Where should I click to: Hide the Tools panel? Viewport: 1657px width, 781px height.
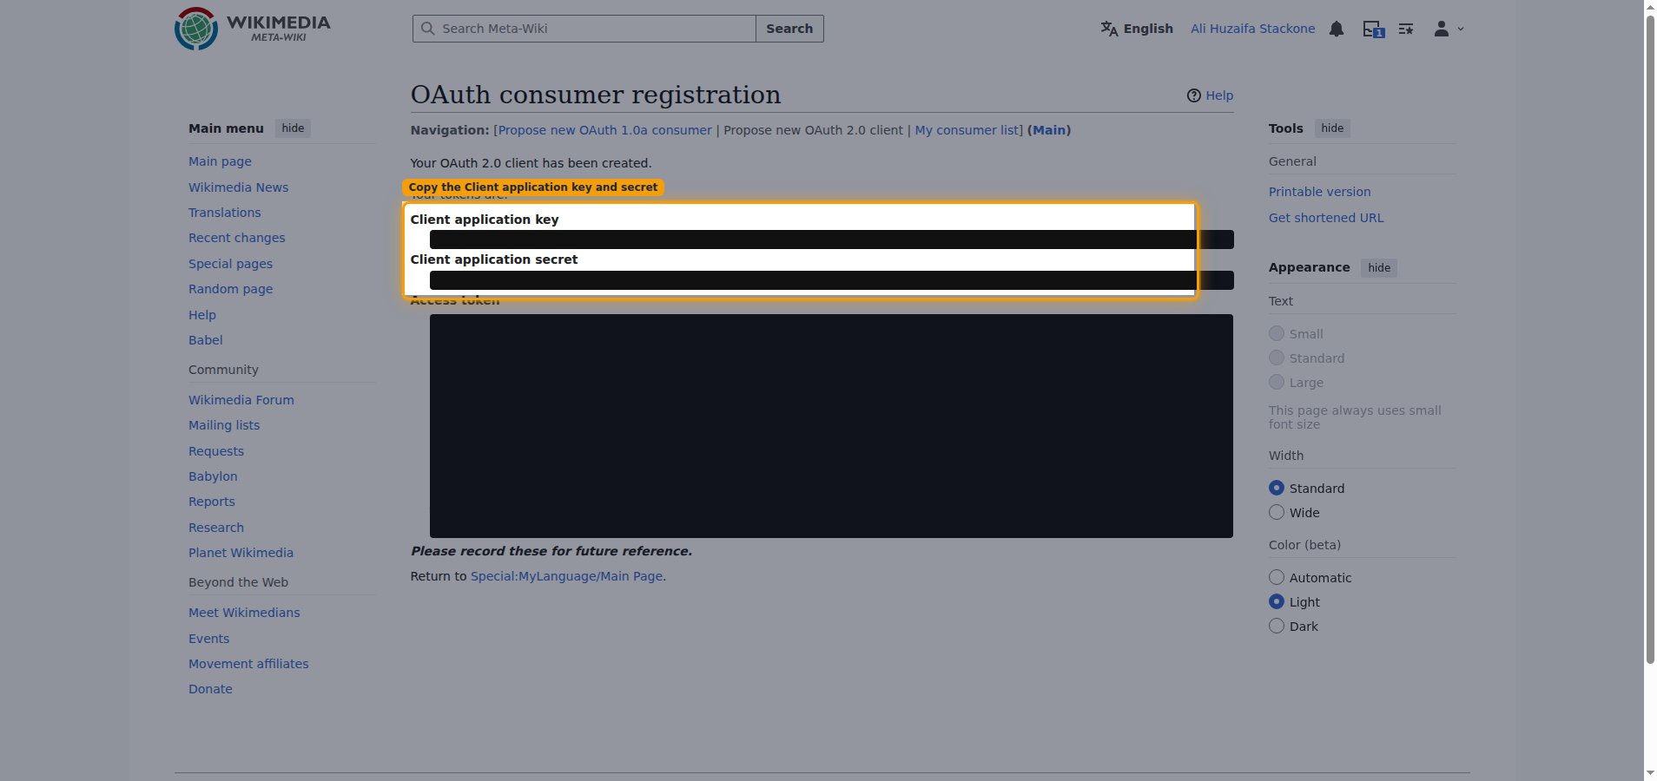point(1332,128)
